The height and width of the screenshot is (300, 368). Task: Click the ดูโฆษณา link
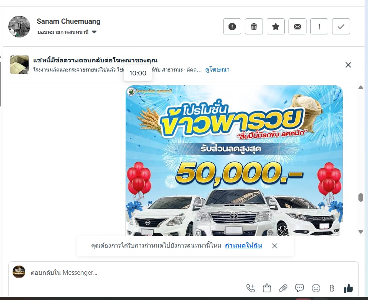(217, 70)
